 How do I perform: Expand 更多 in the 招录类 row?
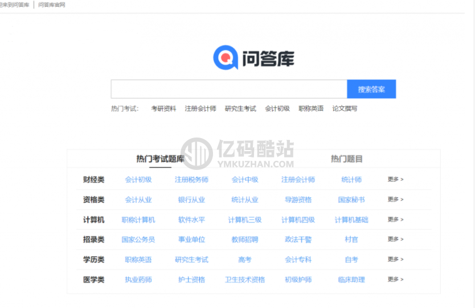(x=396, y=239)
